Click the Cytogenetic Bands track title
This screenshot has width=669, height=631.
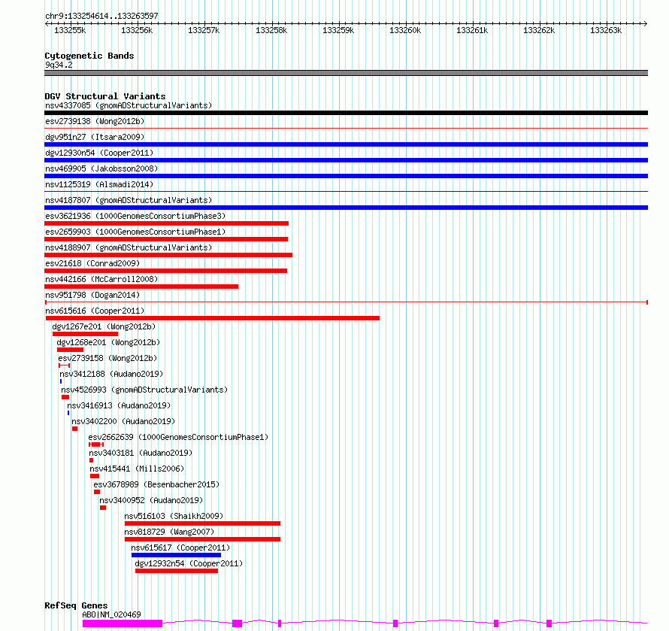pos(89,56)
